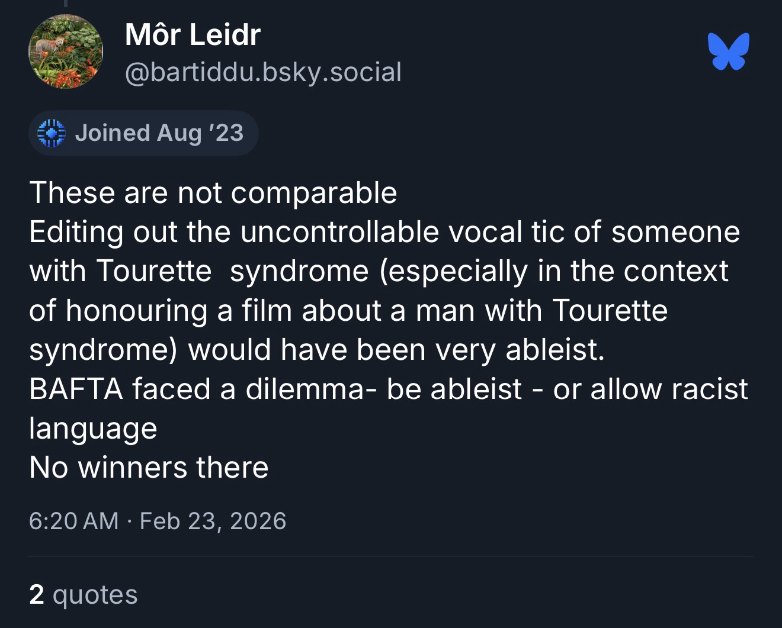
Task: Click the bold number 2 in quotes count
Action: [x=37, y=594]
